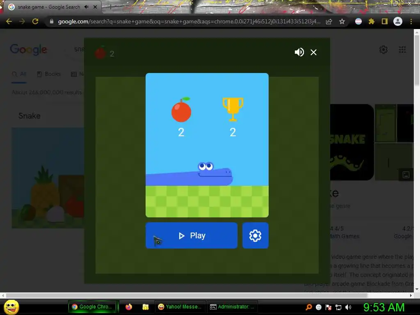Click the 9:53 AM clock
Viewport: 420px width, 315px height.
click(x=383, y=307)
